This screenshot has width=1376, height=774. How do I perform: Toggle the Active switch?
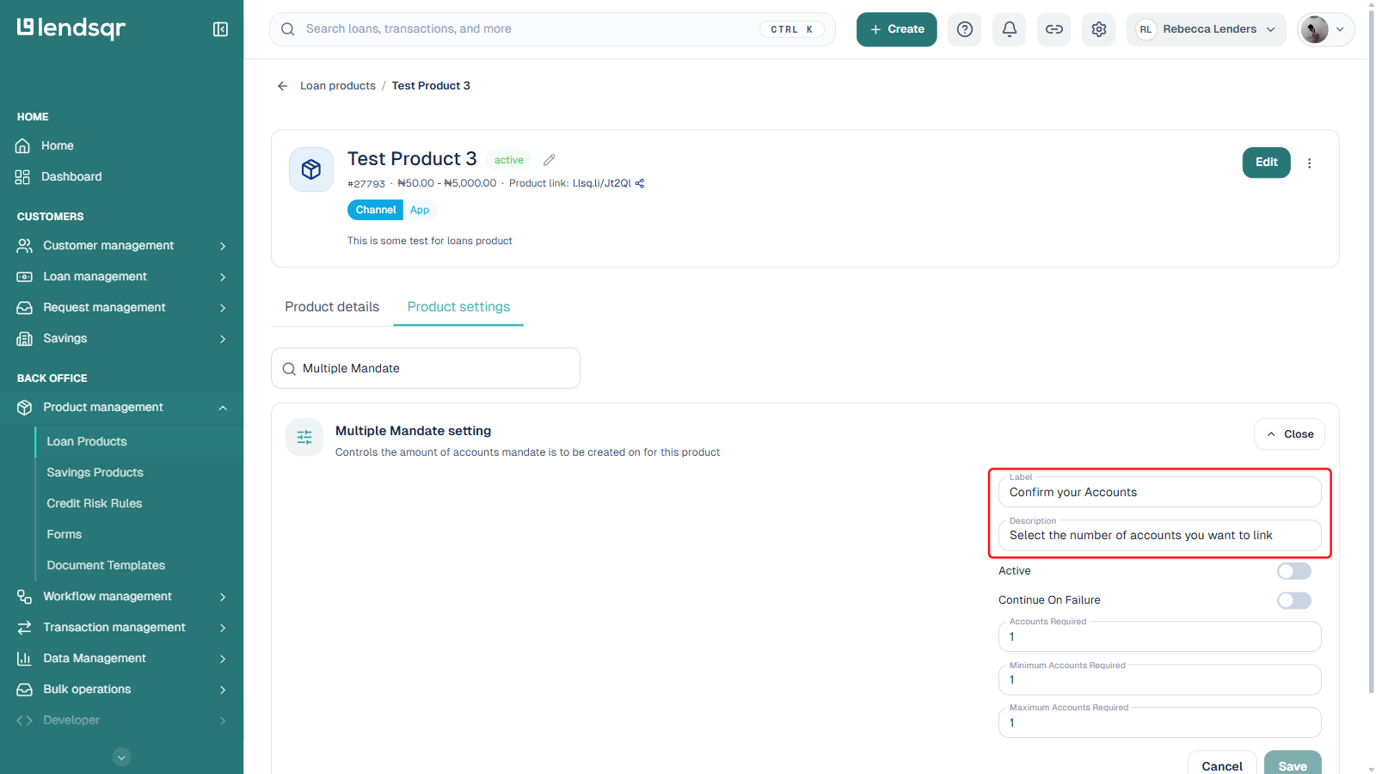coord(1294,571)
